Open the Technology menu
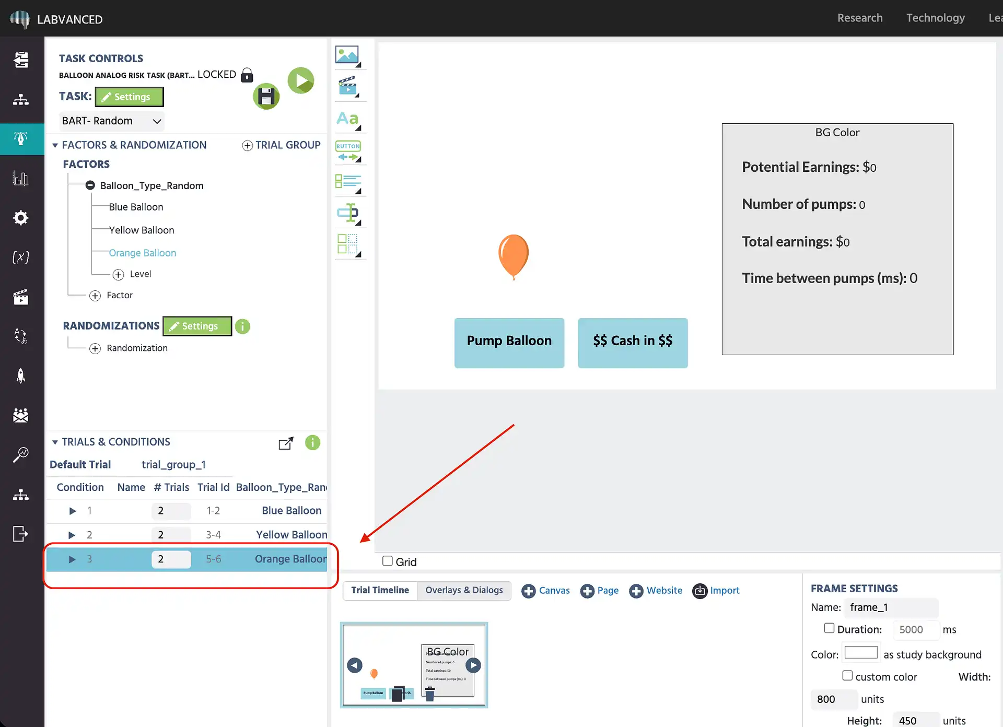 (935, 18)
